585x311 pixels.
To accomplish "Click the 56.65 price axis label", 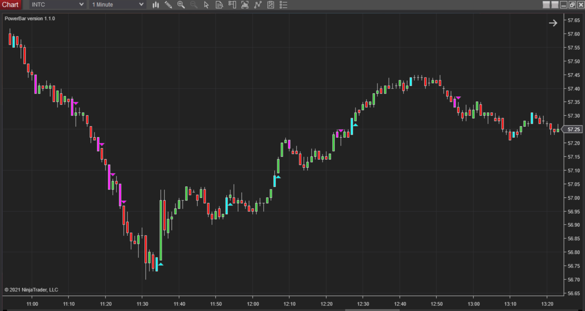I will [x=574, y=293].
